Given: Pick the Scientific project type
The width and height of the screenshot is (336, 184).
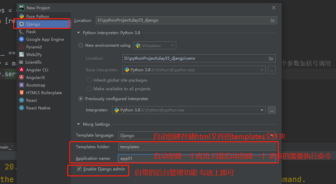Looking at the screenshot, I should click(x=44, y=62).
